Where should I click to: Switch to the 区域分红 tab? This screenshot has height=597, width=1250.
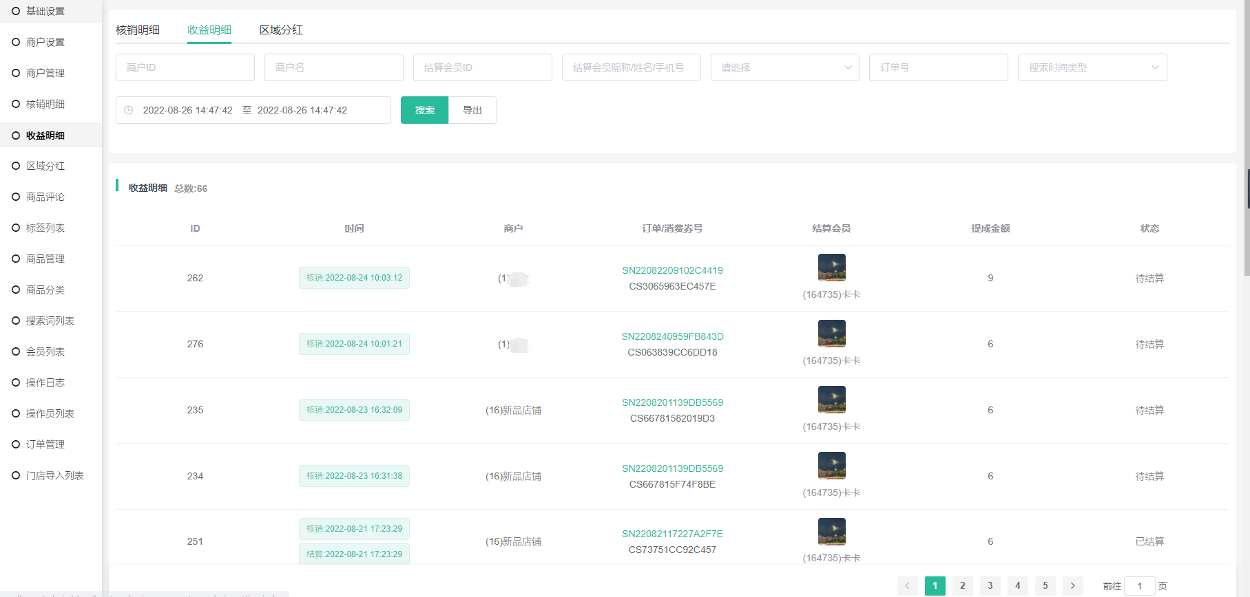(281, 30)
